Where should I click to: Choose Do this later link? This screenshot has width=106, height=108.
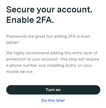53,100
